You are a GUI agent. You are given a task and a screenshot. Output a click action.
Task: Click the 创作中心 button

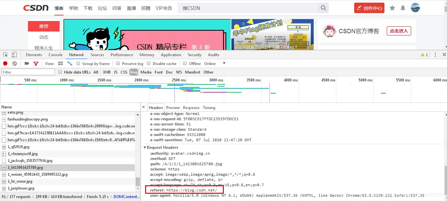(x=369, y=8)
